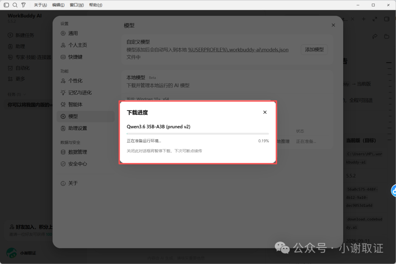Click the Qwen3.6 35B-A3B (pruned v2) model name
The height and width of the screenshot is (264, 396).
click(x=158, y=126)
